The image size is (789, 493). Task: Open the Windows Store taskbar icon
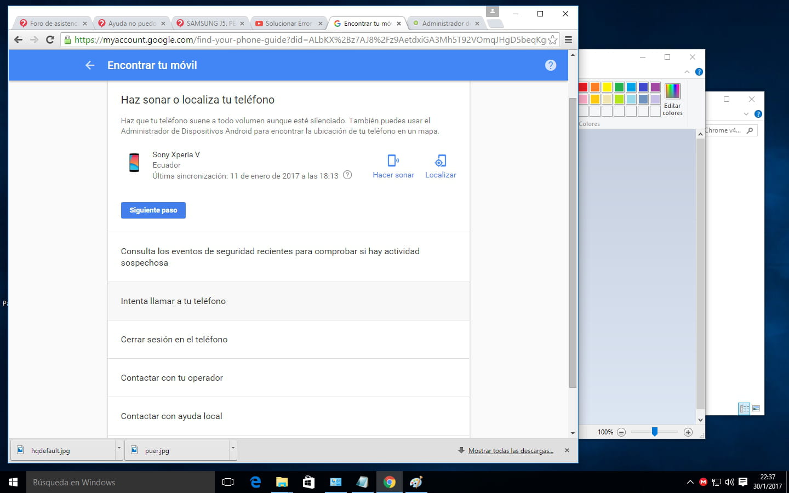coord(309,482)
